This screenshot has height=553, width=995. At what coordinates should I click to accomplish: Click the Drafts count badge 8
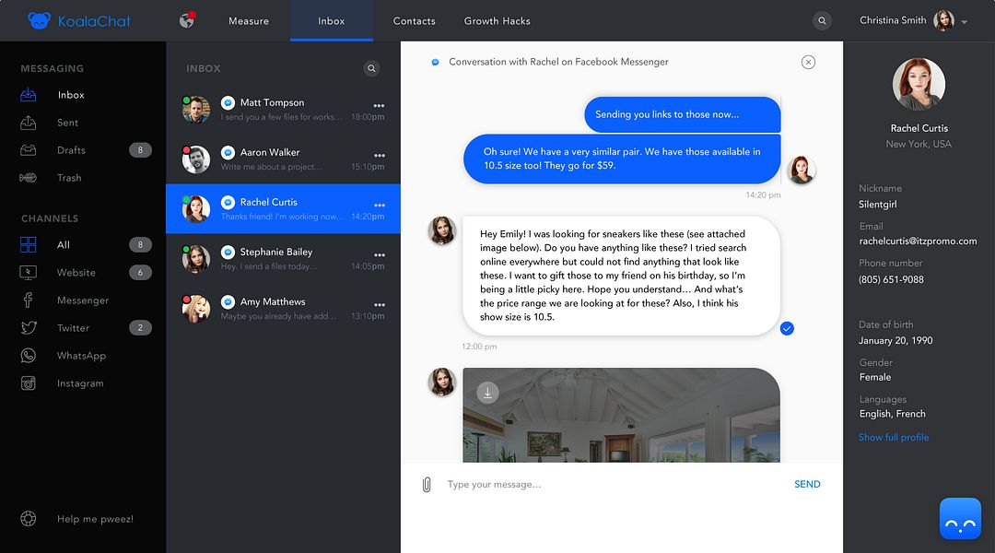(140, 150)
